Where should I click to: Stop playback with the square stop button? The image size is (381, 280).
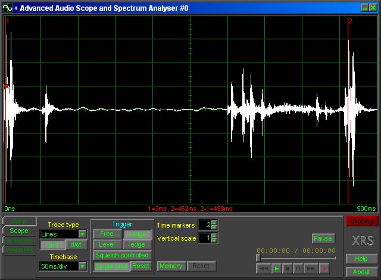click(287, 269)
